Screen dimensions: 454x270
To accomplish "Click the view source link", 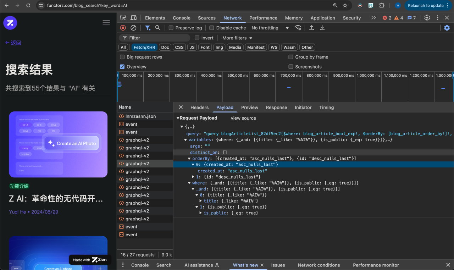I will (x=243, y=118).
